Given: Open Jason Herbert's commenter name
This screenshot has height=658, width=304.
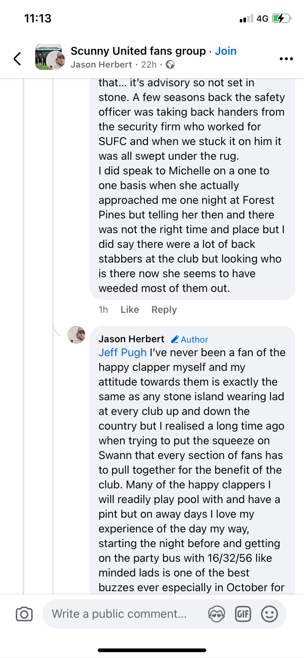Looking at the screenshot, I should 131,339.
